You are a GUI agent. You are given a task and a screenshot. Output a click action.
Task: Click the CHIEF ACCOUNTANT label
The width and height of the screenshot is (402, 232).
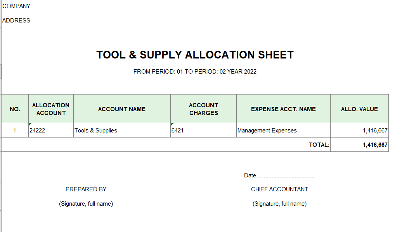click(279, 189)
